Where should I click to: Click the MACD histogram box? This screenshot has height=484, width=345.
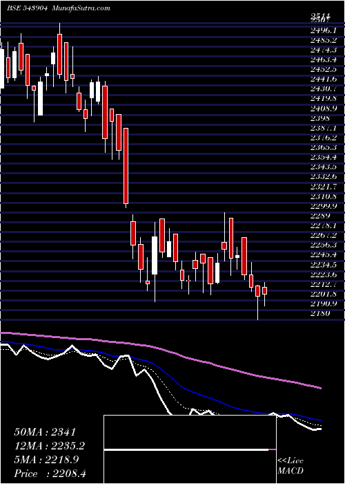(190, 449)
